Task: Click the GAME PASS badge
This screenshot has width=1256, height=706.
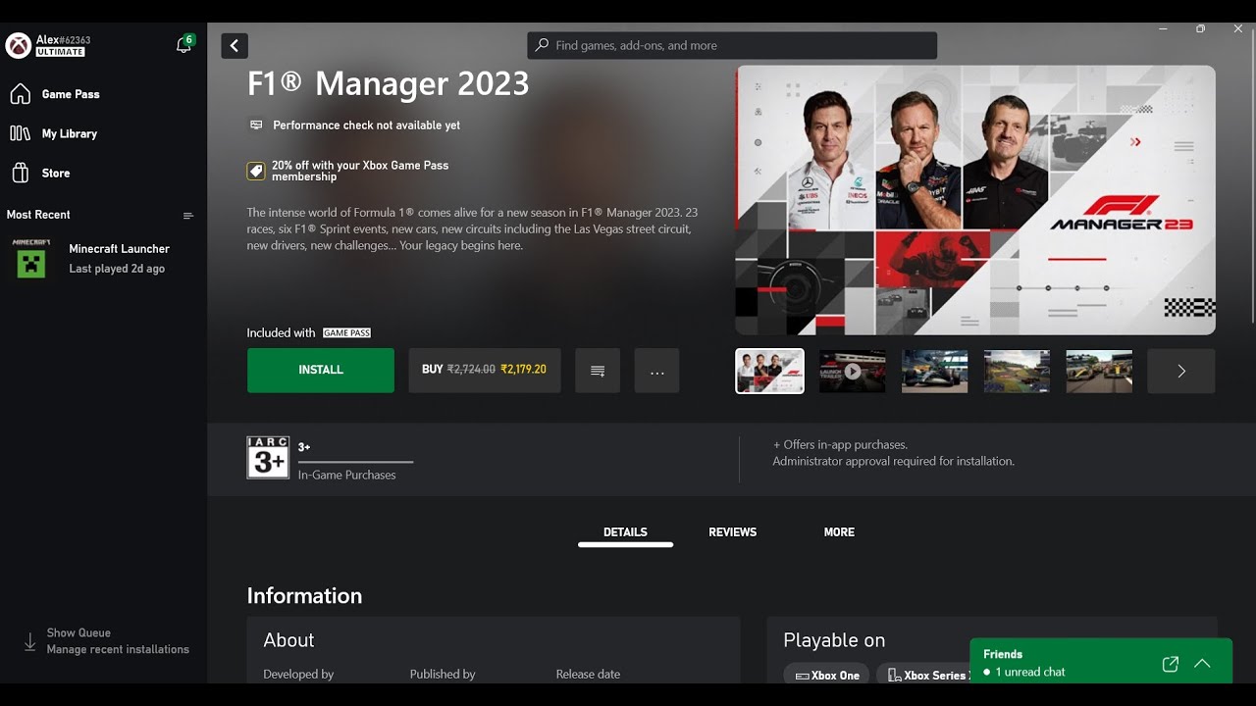Action: tap(346, 333)
